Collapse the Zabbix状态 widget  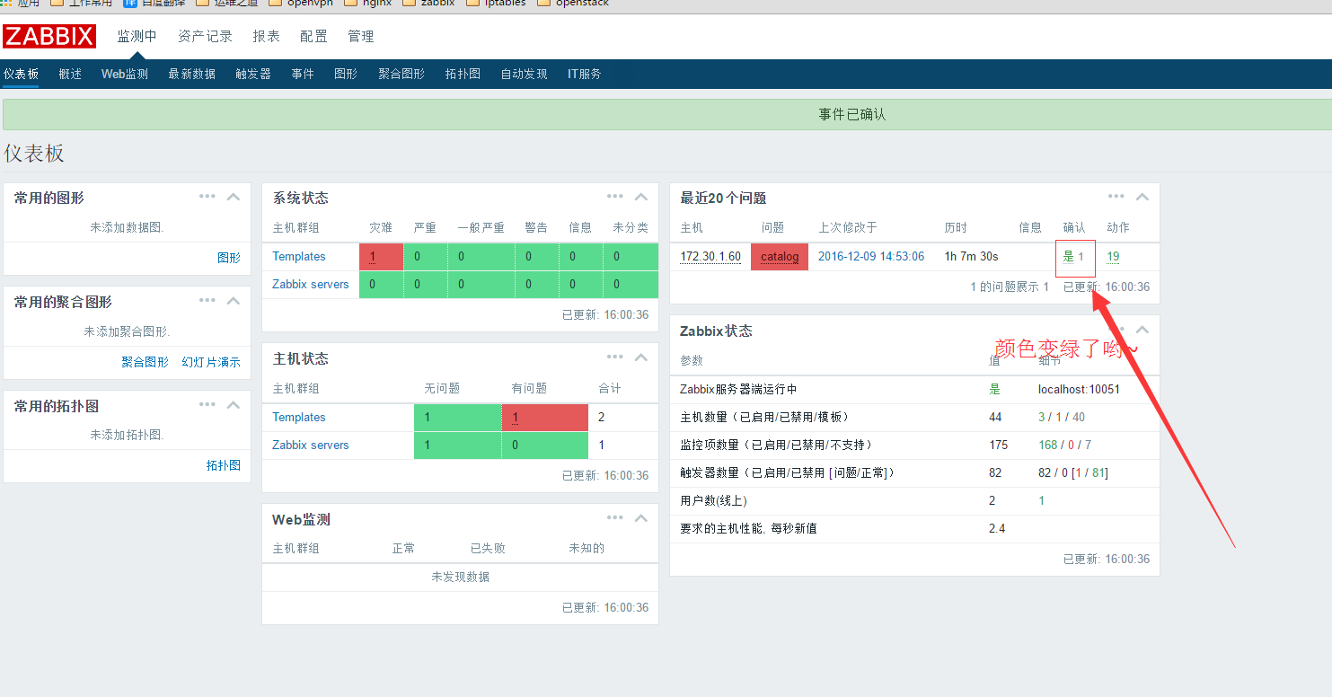[x=1142, y=330]
